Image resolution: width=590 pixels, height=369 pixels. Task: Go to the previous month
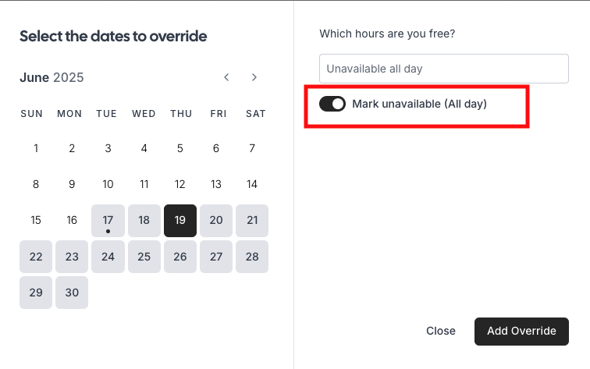(x=226, y=77)
